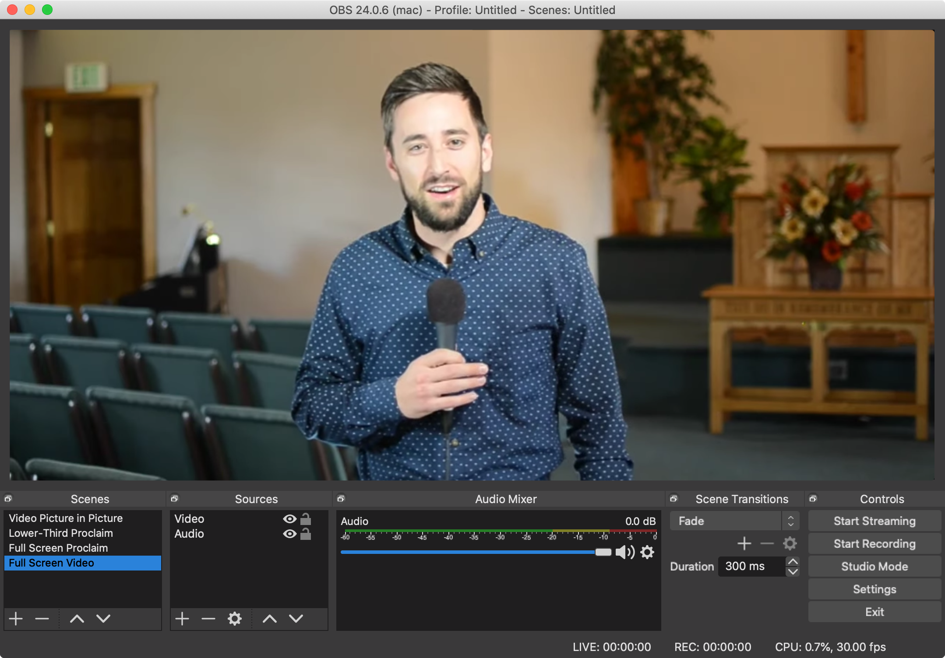Viewport: 945px width, 658px height.
Task: Lock the Video source
Action: pyautogui.click(x=306, y=519)
